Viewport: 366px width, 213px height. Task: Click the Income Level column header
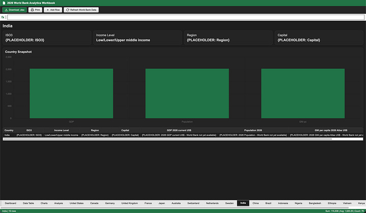[x=62, y=130]
